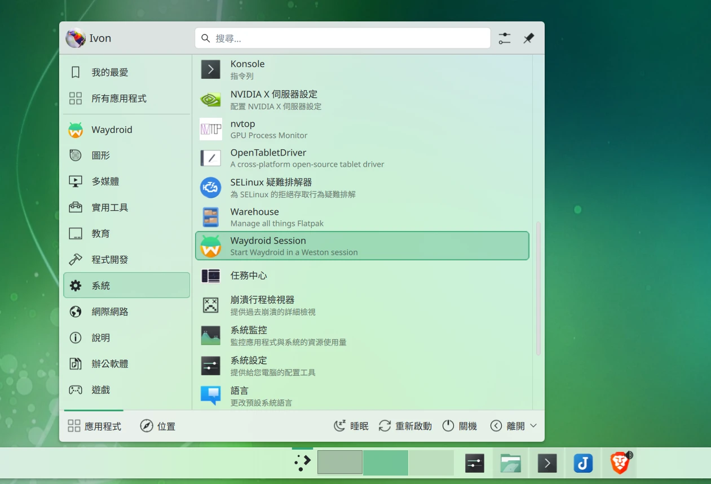Select the 所有應用程式 category
Image resolution: width=711 pixels, height=484 pixels.
pos(118,99)
